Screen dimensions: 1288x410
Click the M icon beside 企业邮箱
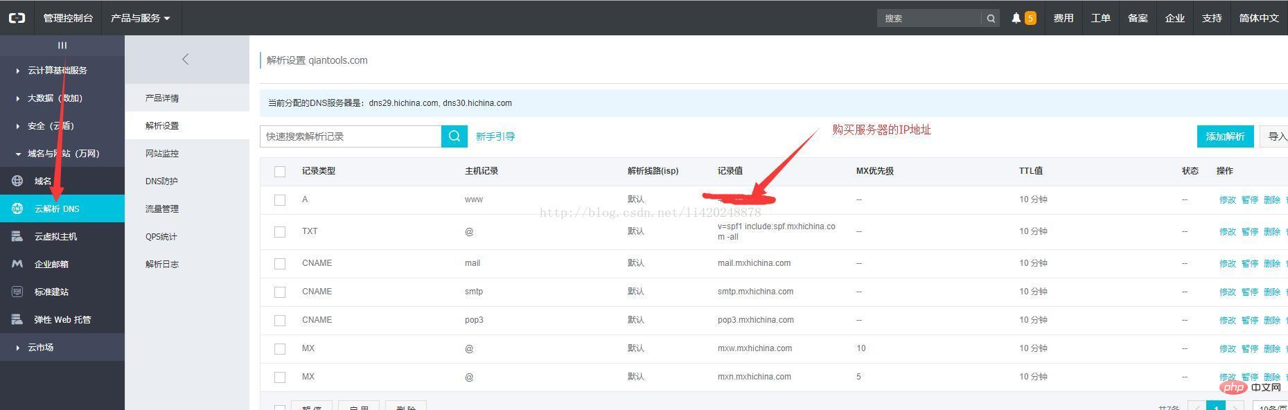(17, 264)
